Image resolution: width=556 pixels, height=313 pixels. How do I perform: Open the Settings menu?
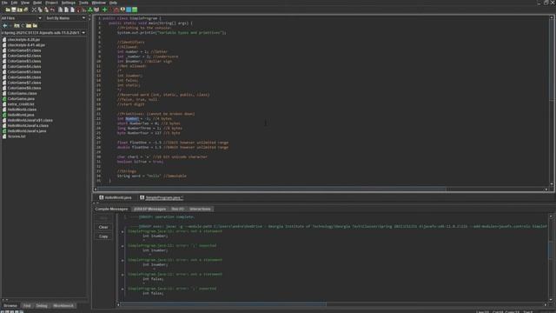click(x=69, y=3)
